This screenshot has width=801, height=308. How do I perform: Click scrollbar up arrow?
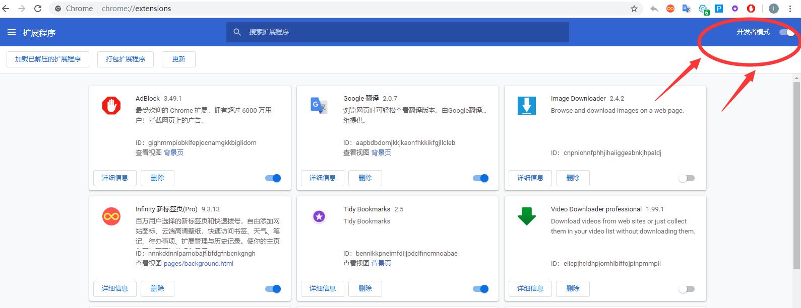(x=797, y=78)
